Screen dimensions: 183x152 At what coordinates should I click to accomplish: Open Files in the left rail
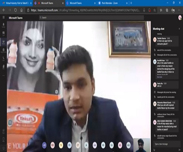click(x=3, y=67)
